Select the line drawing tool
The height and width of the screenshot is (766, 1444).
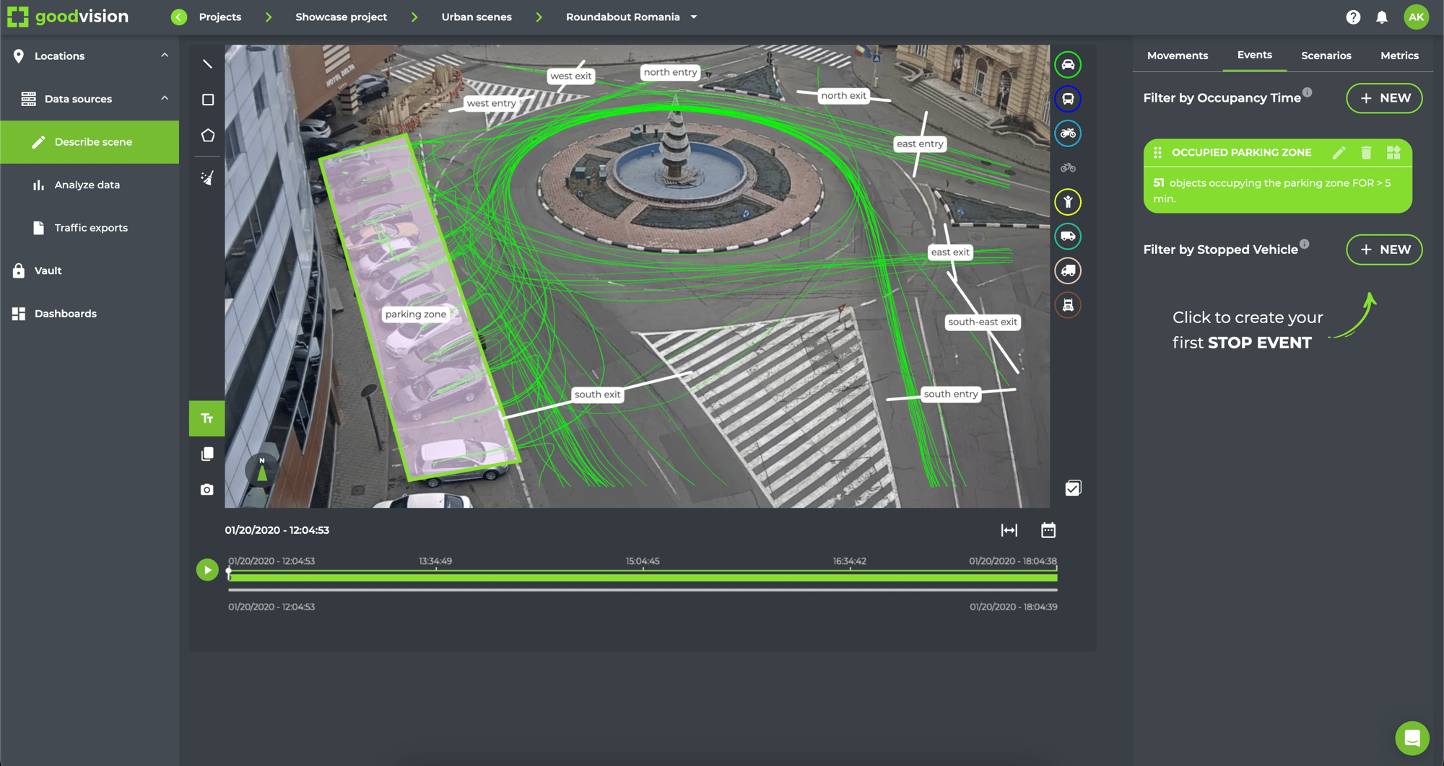tap(207, 64)
